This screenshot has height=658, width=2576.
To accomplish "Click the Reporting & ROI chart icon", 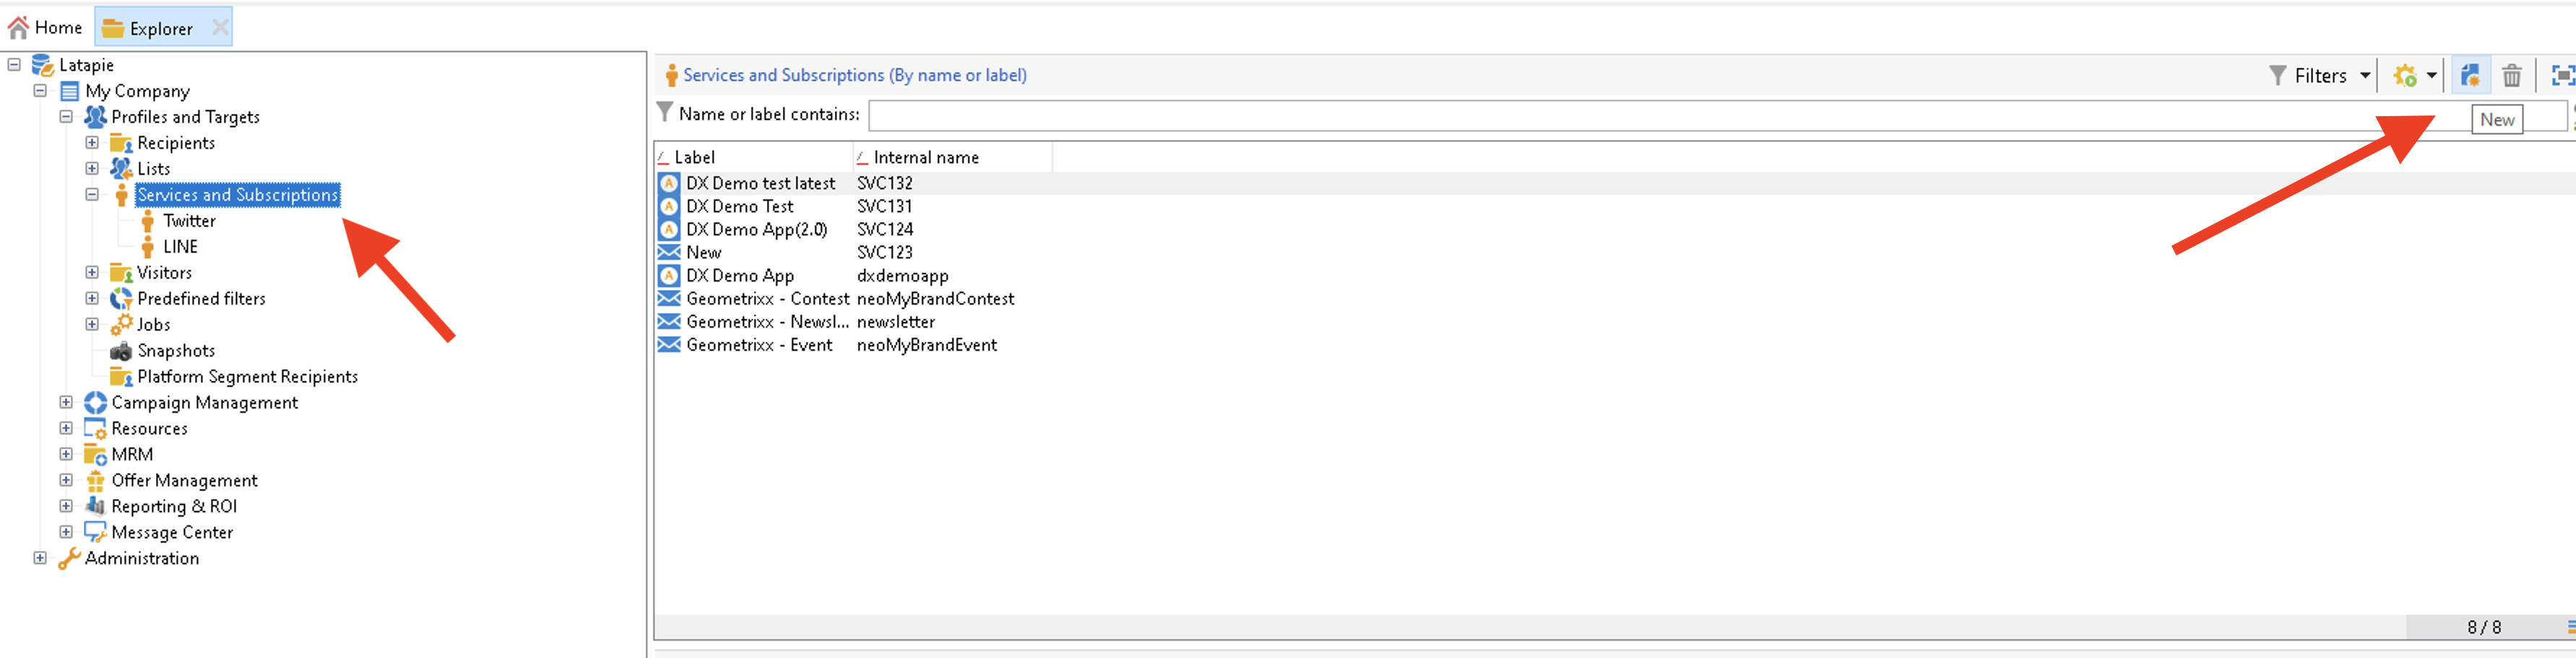I will point(95,506).
